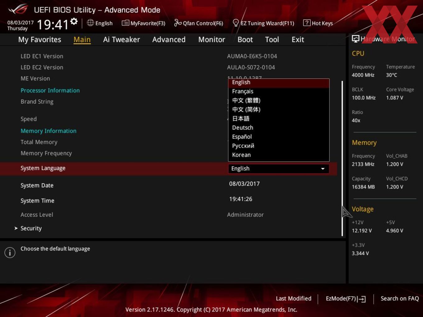
Task: Open the Tool tab
Action: pyautogui.click(x=272, y=39)
